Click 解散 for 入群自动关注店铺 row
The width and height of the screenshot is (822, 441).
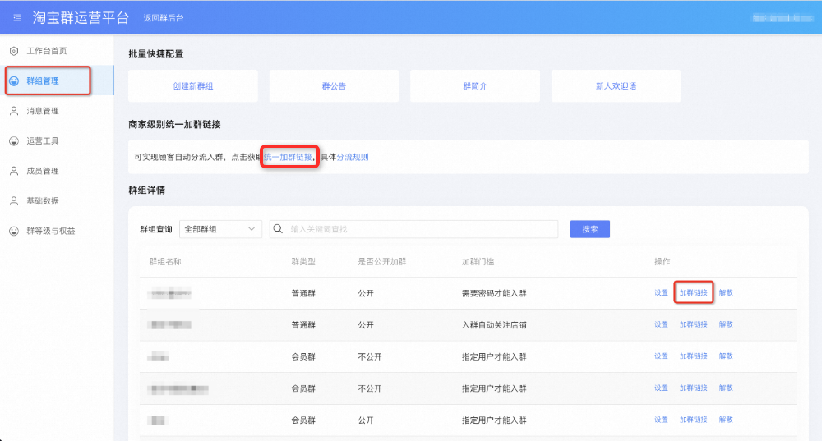[726, 324]
